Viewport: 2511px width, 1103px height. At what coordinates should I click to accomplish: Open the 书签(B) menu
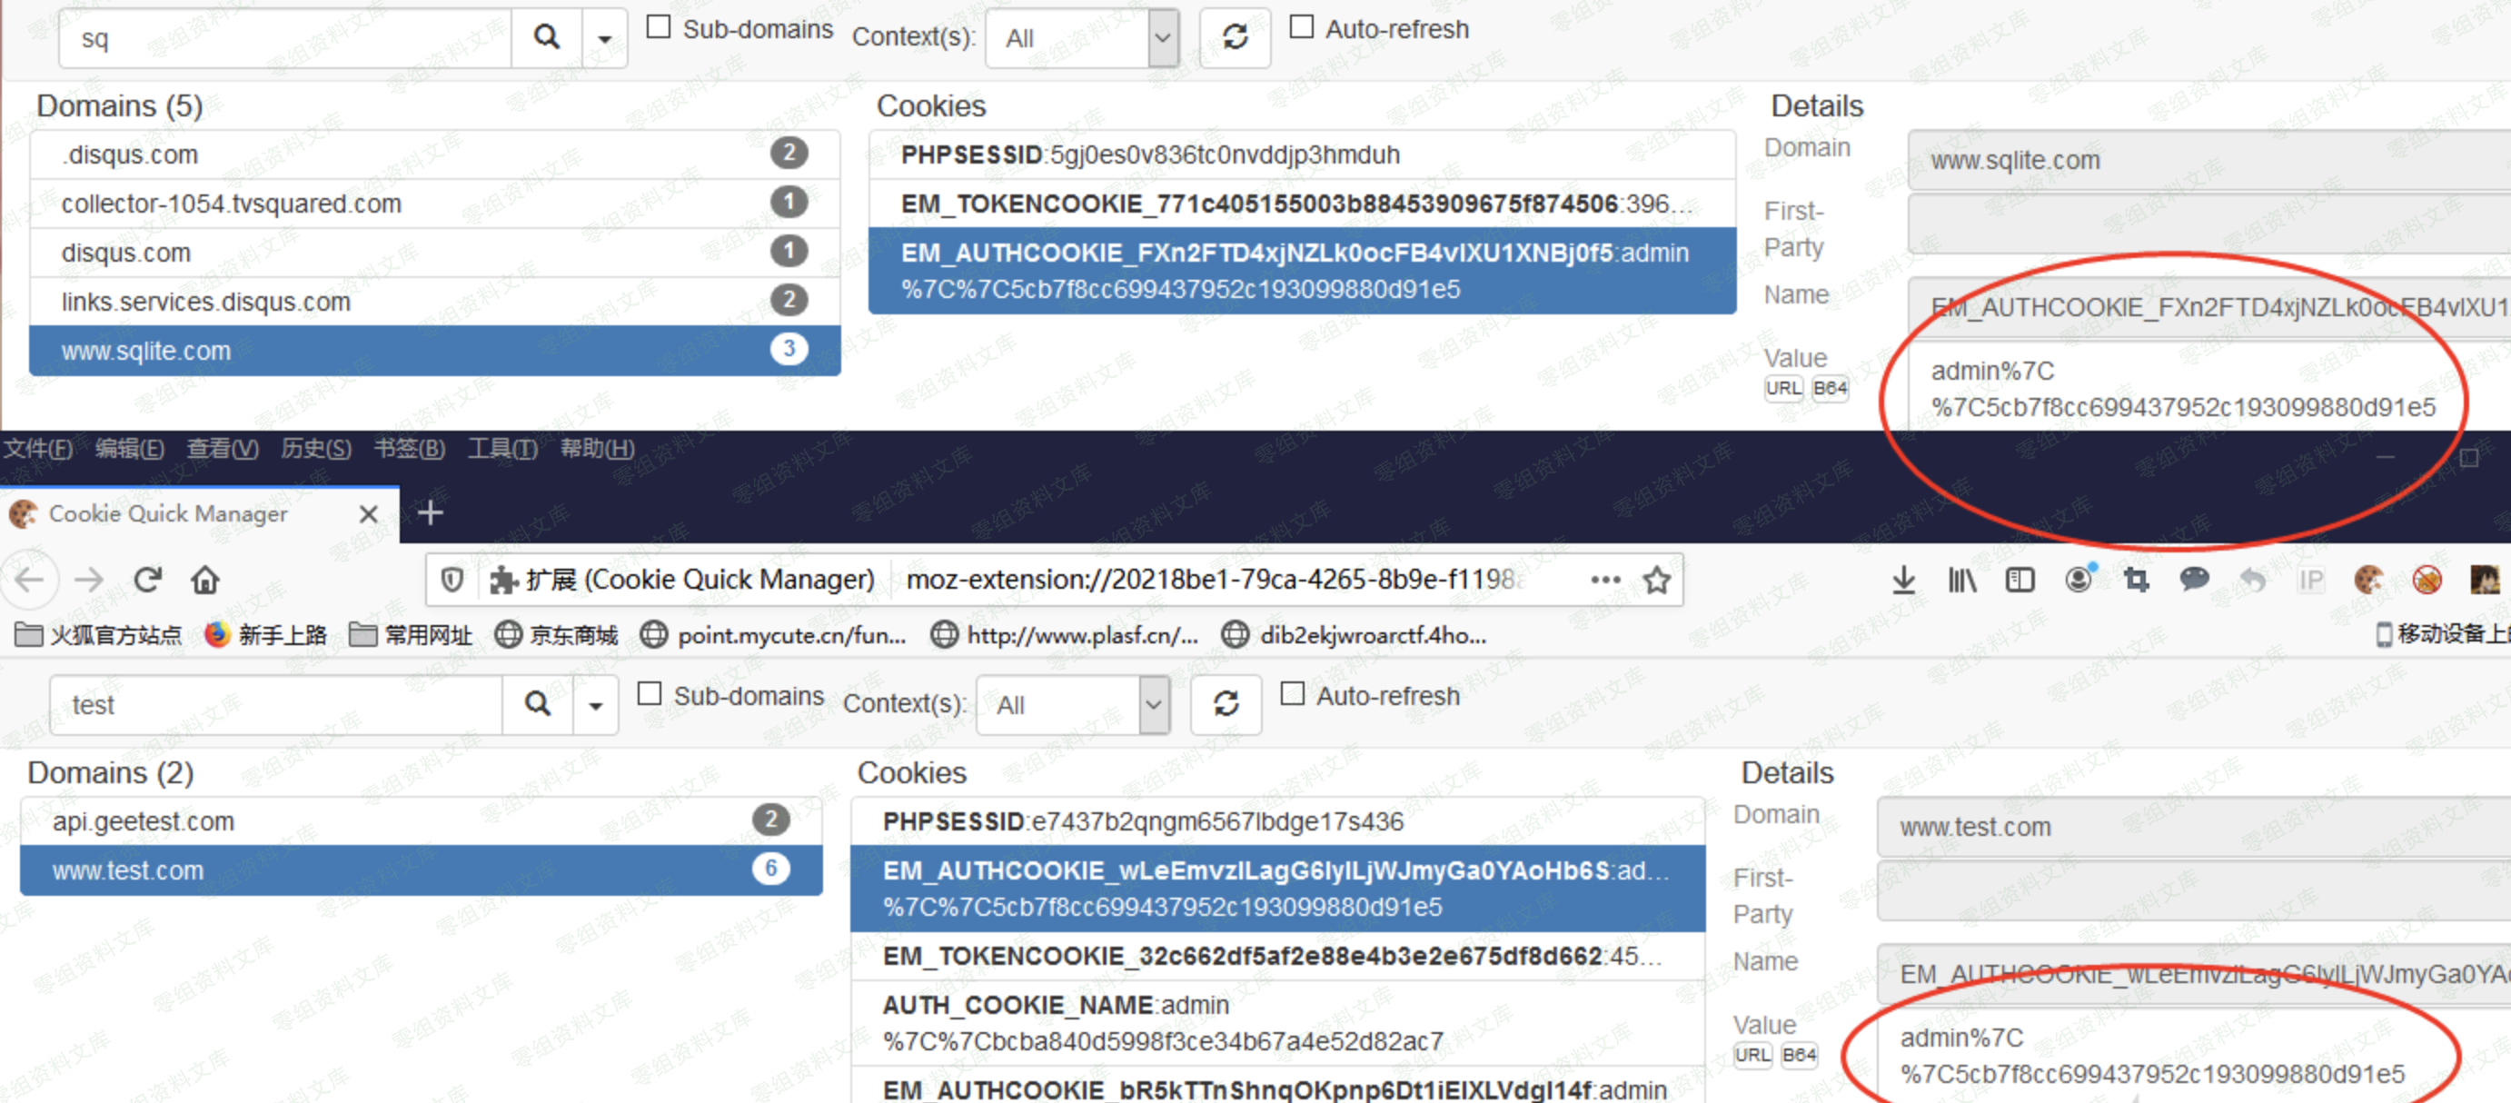tap(410, 449)
